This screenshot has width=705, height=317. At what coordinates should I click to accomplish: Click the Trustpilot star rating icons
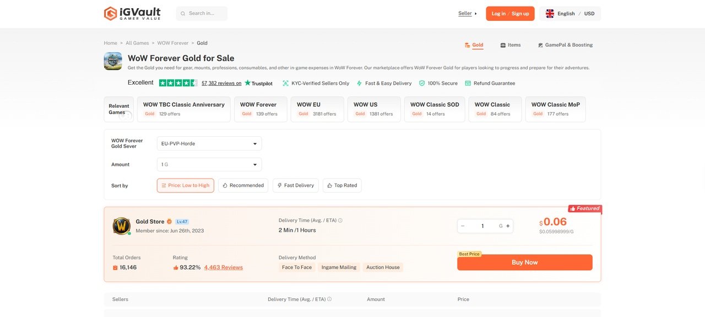coord(178,83)
